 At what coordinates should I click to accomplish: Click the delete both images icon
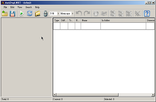coord(129,13)
